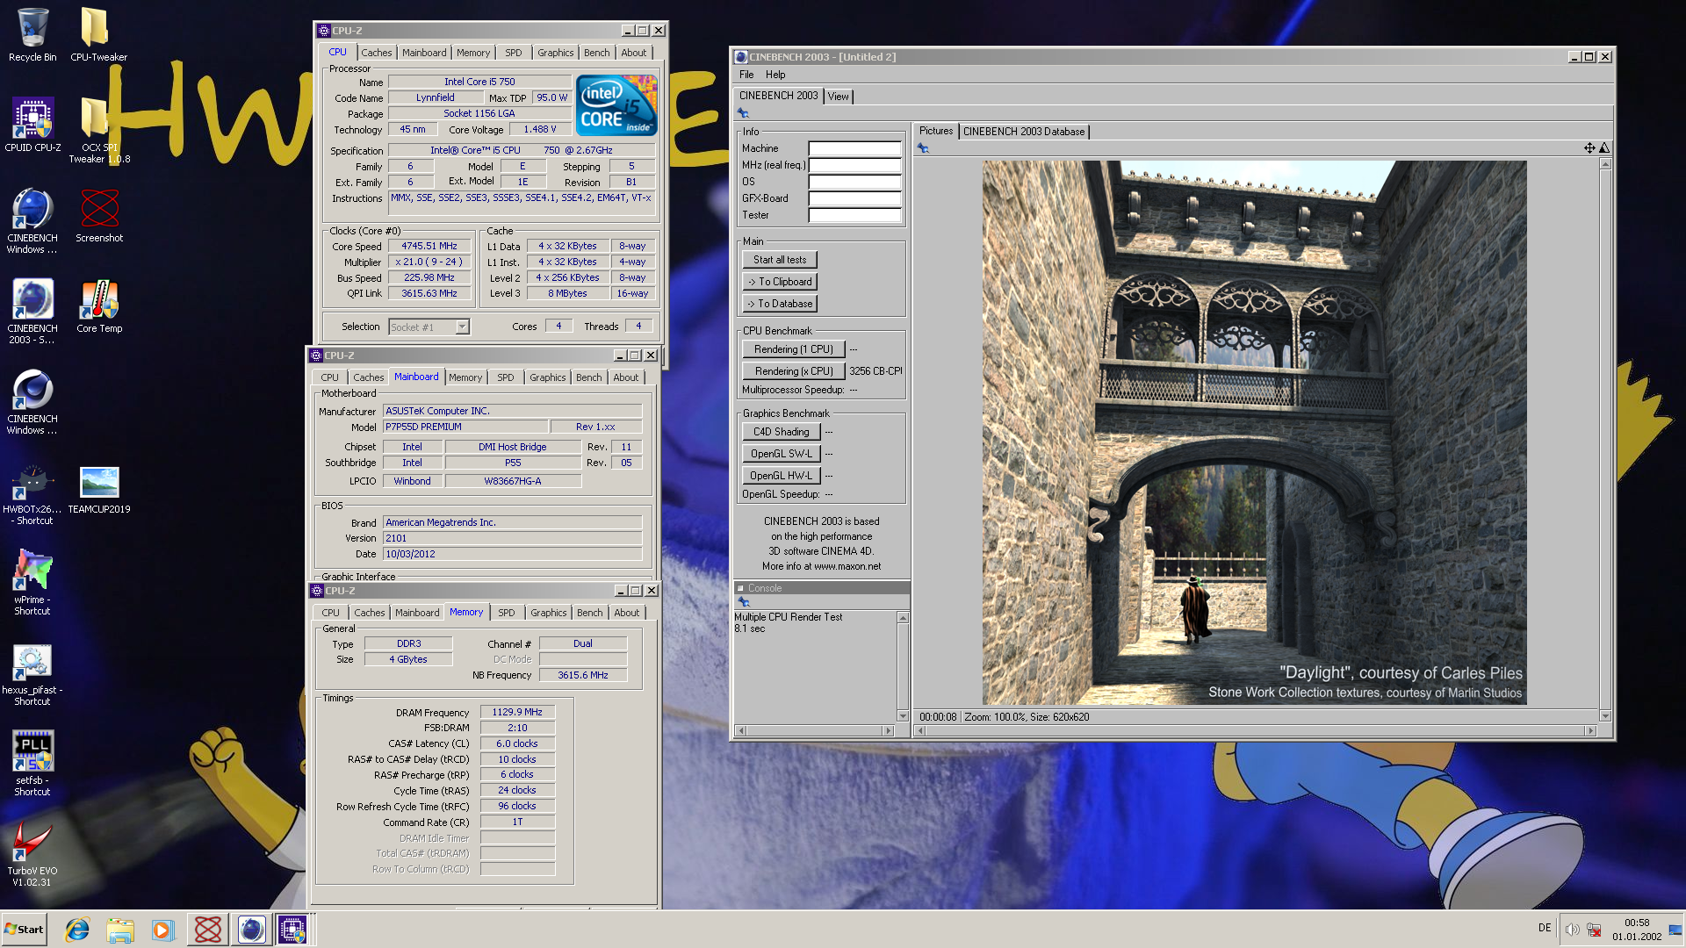Select the Bench tab in top CPU-Z window

596,53
